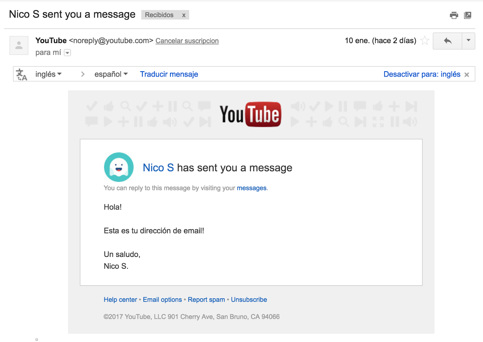Click Nico S's ghost avatar
Screen dimensions: 483x342
(119, 167)
